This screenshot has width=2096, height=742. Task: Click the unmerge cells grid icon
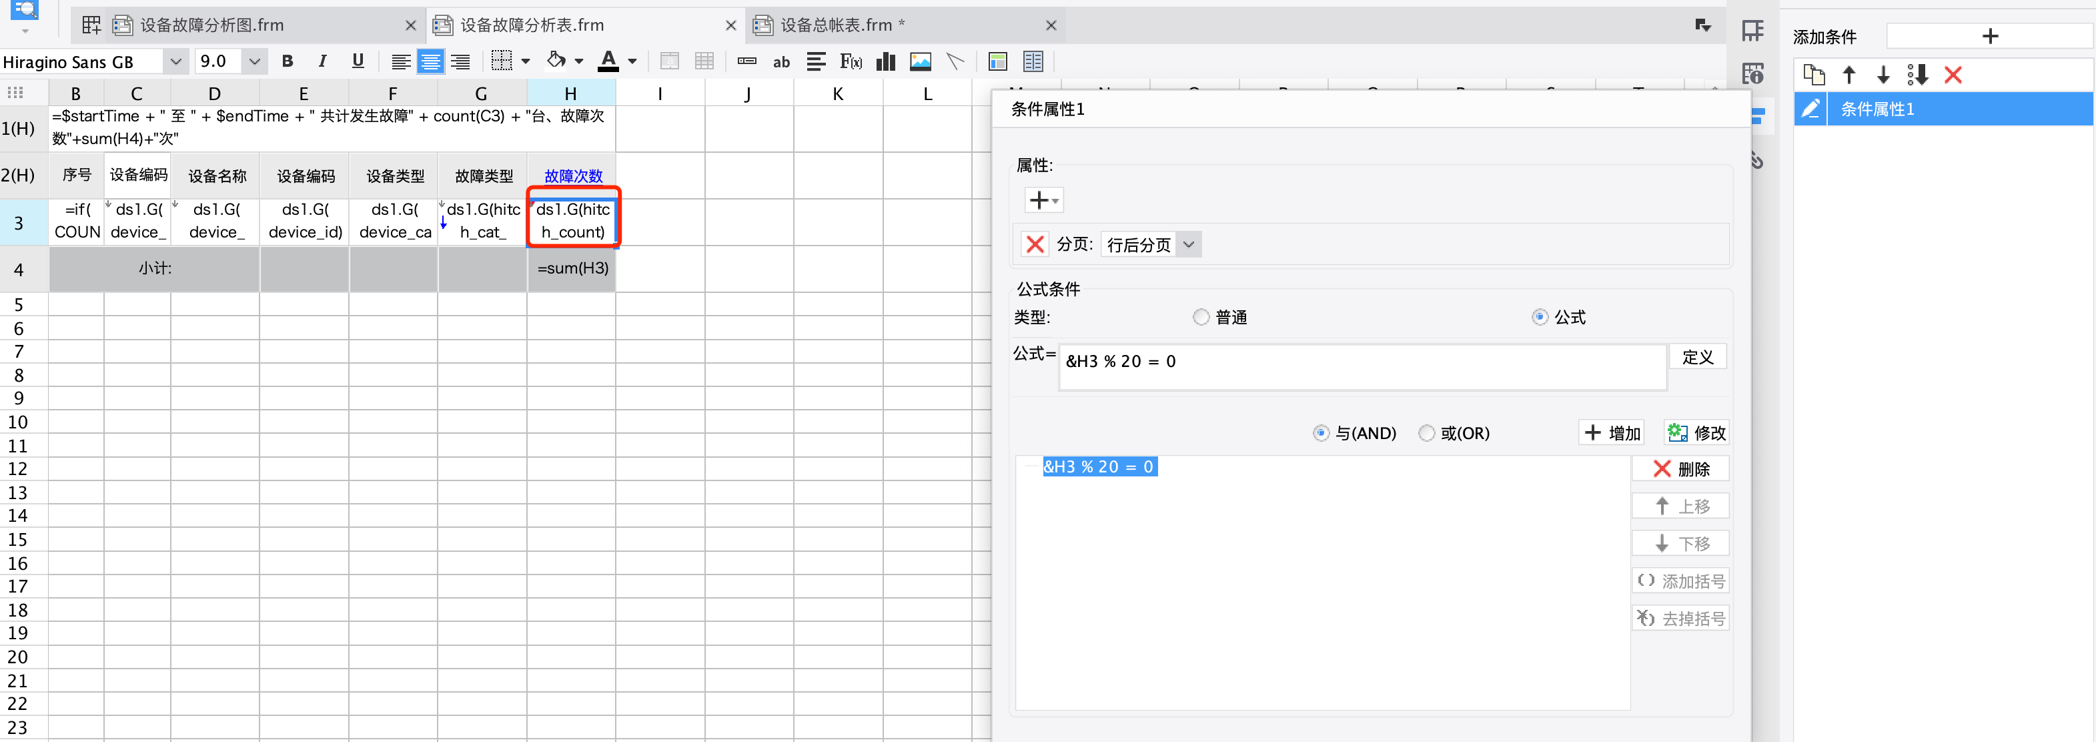[x=704, y=62]
